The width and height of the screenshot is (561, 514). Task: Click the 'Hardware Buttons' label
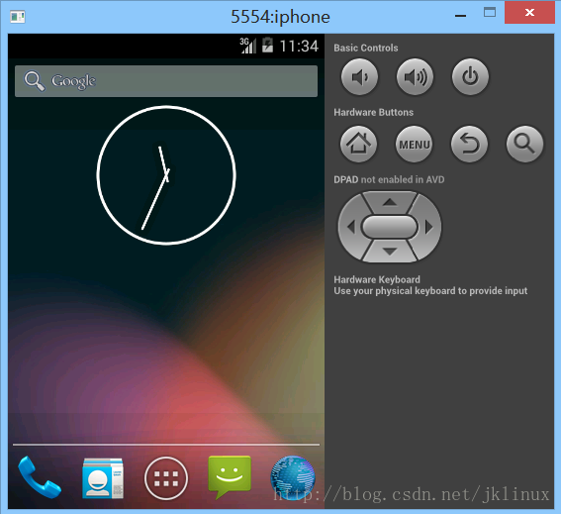[x=374, y=113]
